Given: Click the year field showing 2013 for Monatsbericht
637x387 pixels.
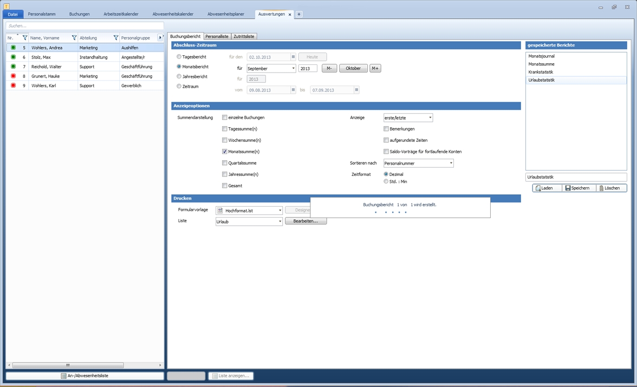Looking at the screenshot, I should [x=308, y=69].
